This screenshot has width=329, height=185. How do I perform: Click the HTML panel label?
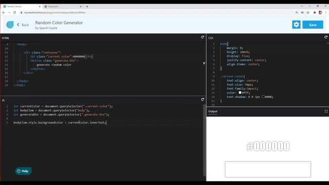6,38
